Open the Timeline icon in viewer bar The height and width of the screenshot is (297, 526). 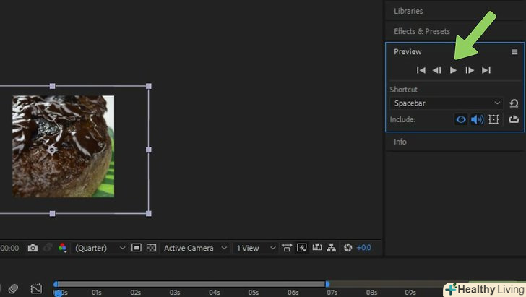pos(316,247)
